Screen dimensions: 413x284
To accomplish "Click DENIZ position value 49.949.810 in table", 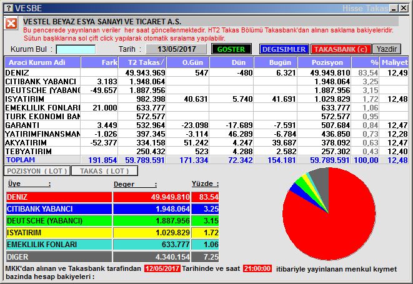I will click(330, 72).
